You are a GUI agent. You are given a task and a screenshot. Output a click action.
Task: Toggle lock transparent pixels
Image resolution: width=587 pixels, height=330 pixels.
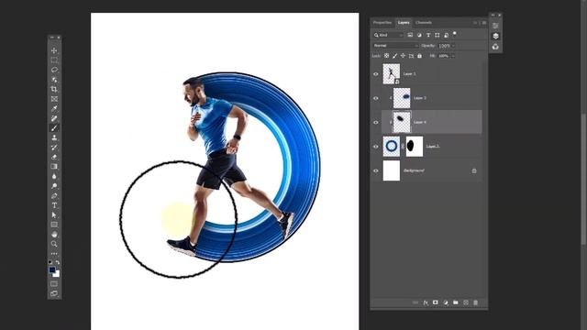[387, 56]
